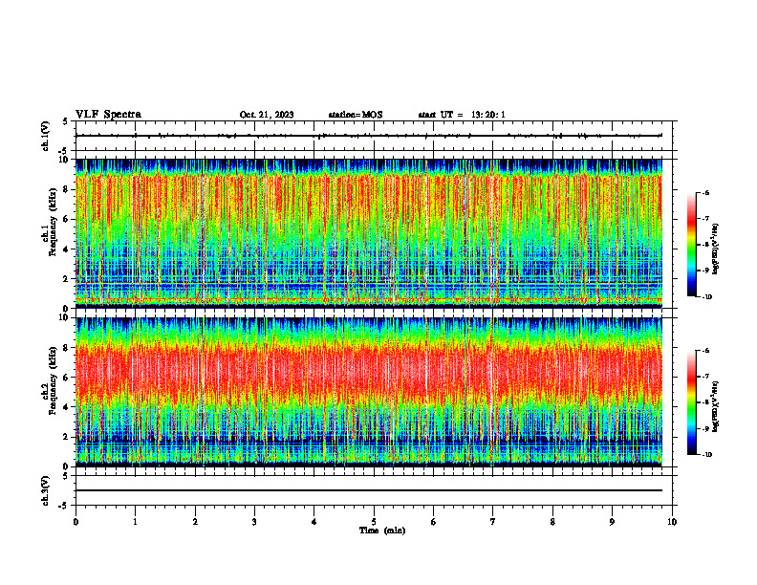
Task: Click the ch.3 voltage waveform trace
Action: [x=369, y=490]
